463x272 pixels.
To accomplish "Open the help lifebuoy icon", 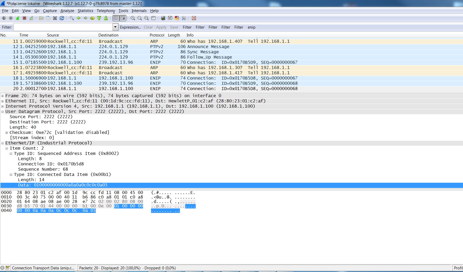I will [x=194, y=18].
